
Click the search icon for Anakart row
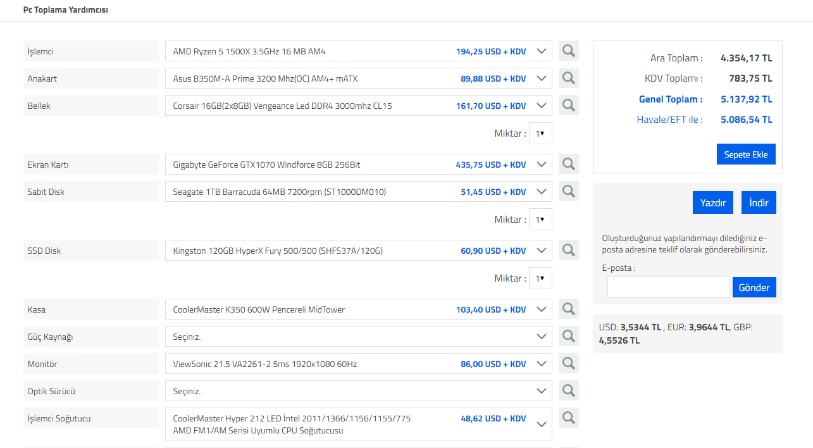coord(568,78)
